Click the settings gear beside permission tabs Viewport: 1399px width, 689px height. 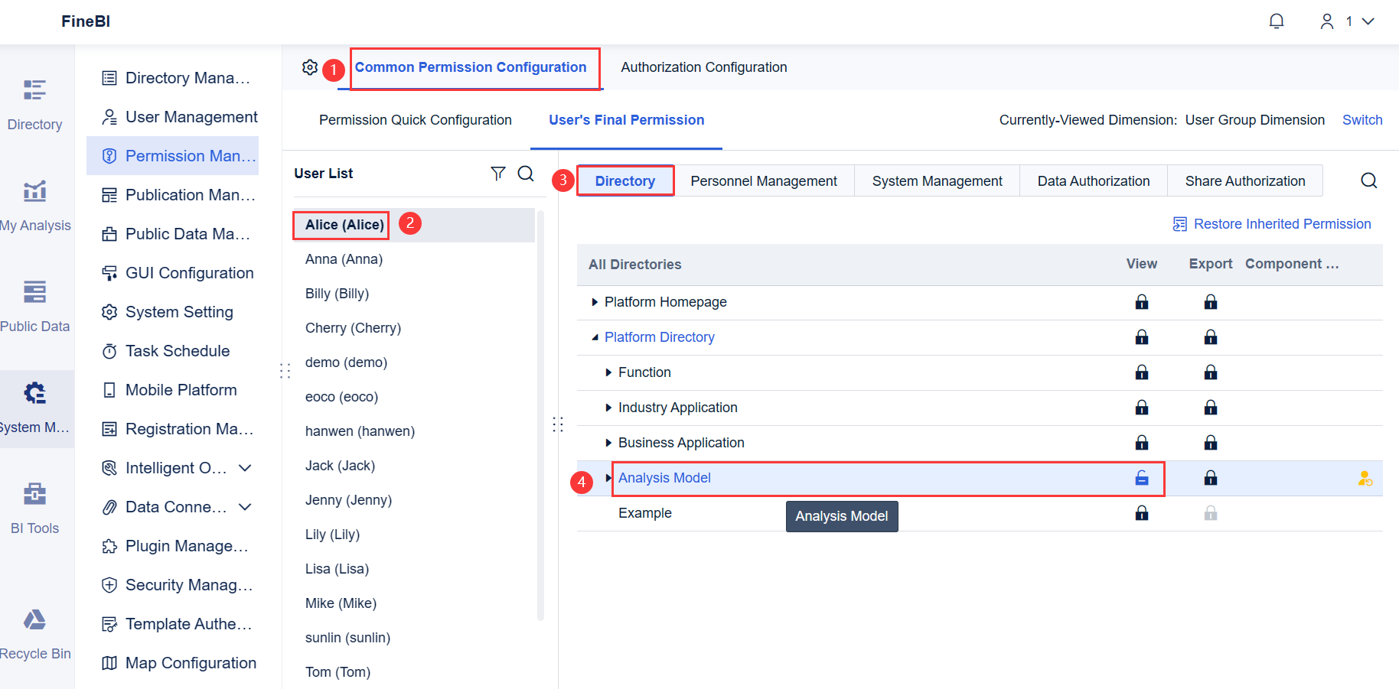pyautogui.click(x=310, y=67)
